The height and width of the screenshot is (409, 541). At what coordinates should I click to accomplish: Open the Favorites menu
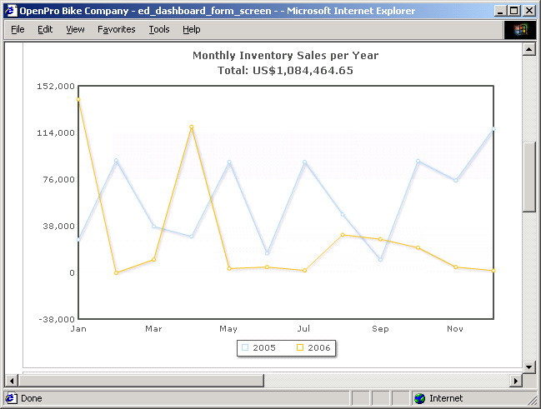(x=116, y=29)
